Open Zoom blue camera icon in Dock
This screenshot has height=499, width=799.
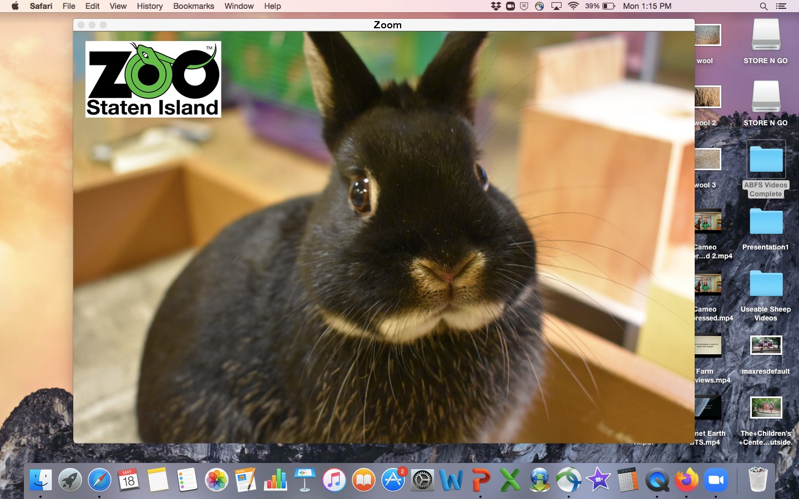coord(716,480)
